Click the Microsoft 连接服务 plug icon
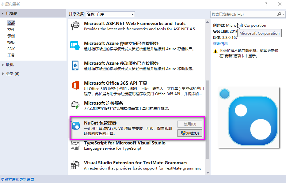 coord(75,105)
